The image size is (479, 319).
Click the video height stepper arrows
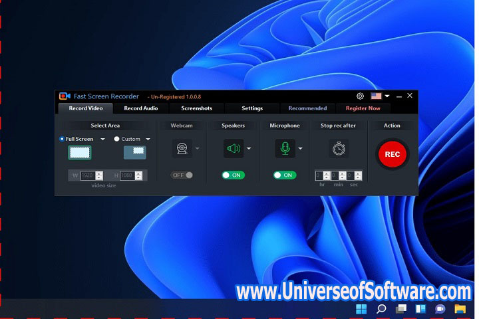click(138, 175)
